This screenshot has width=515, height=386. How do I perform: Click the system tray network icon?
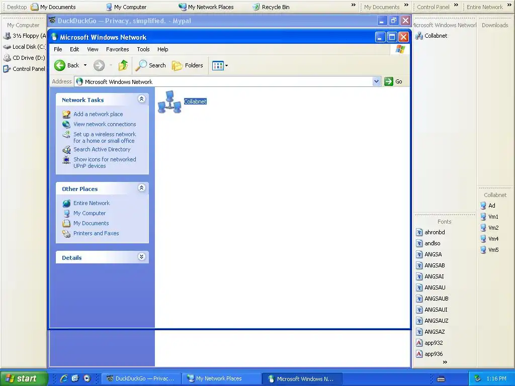478,378
